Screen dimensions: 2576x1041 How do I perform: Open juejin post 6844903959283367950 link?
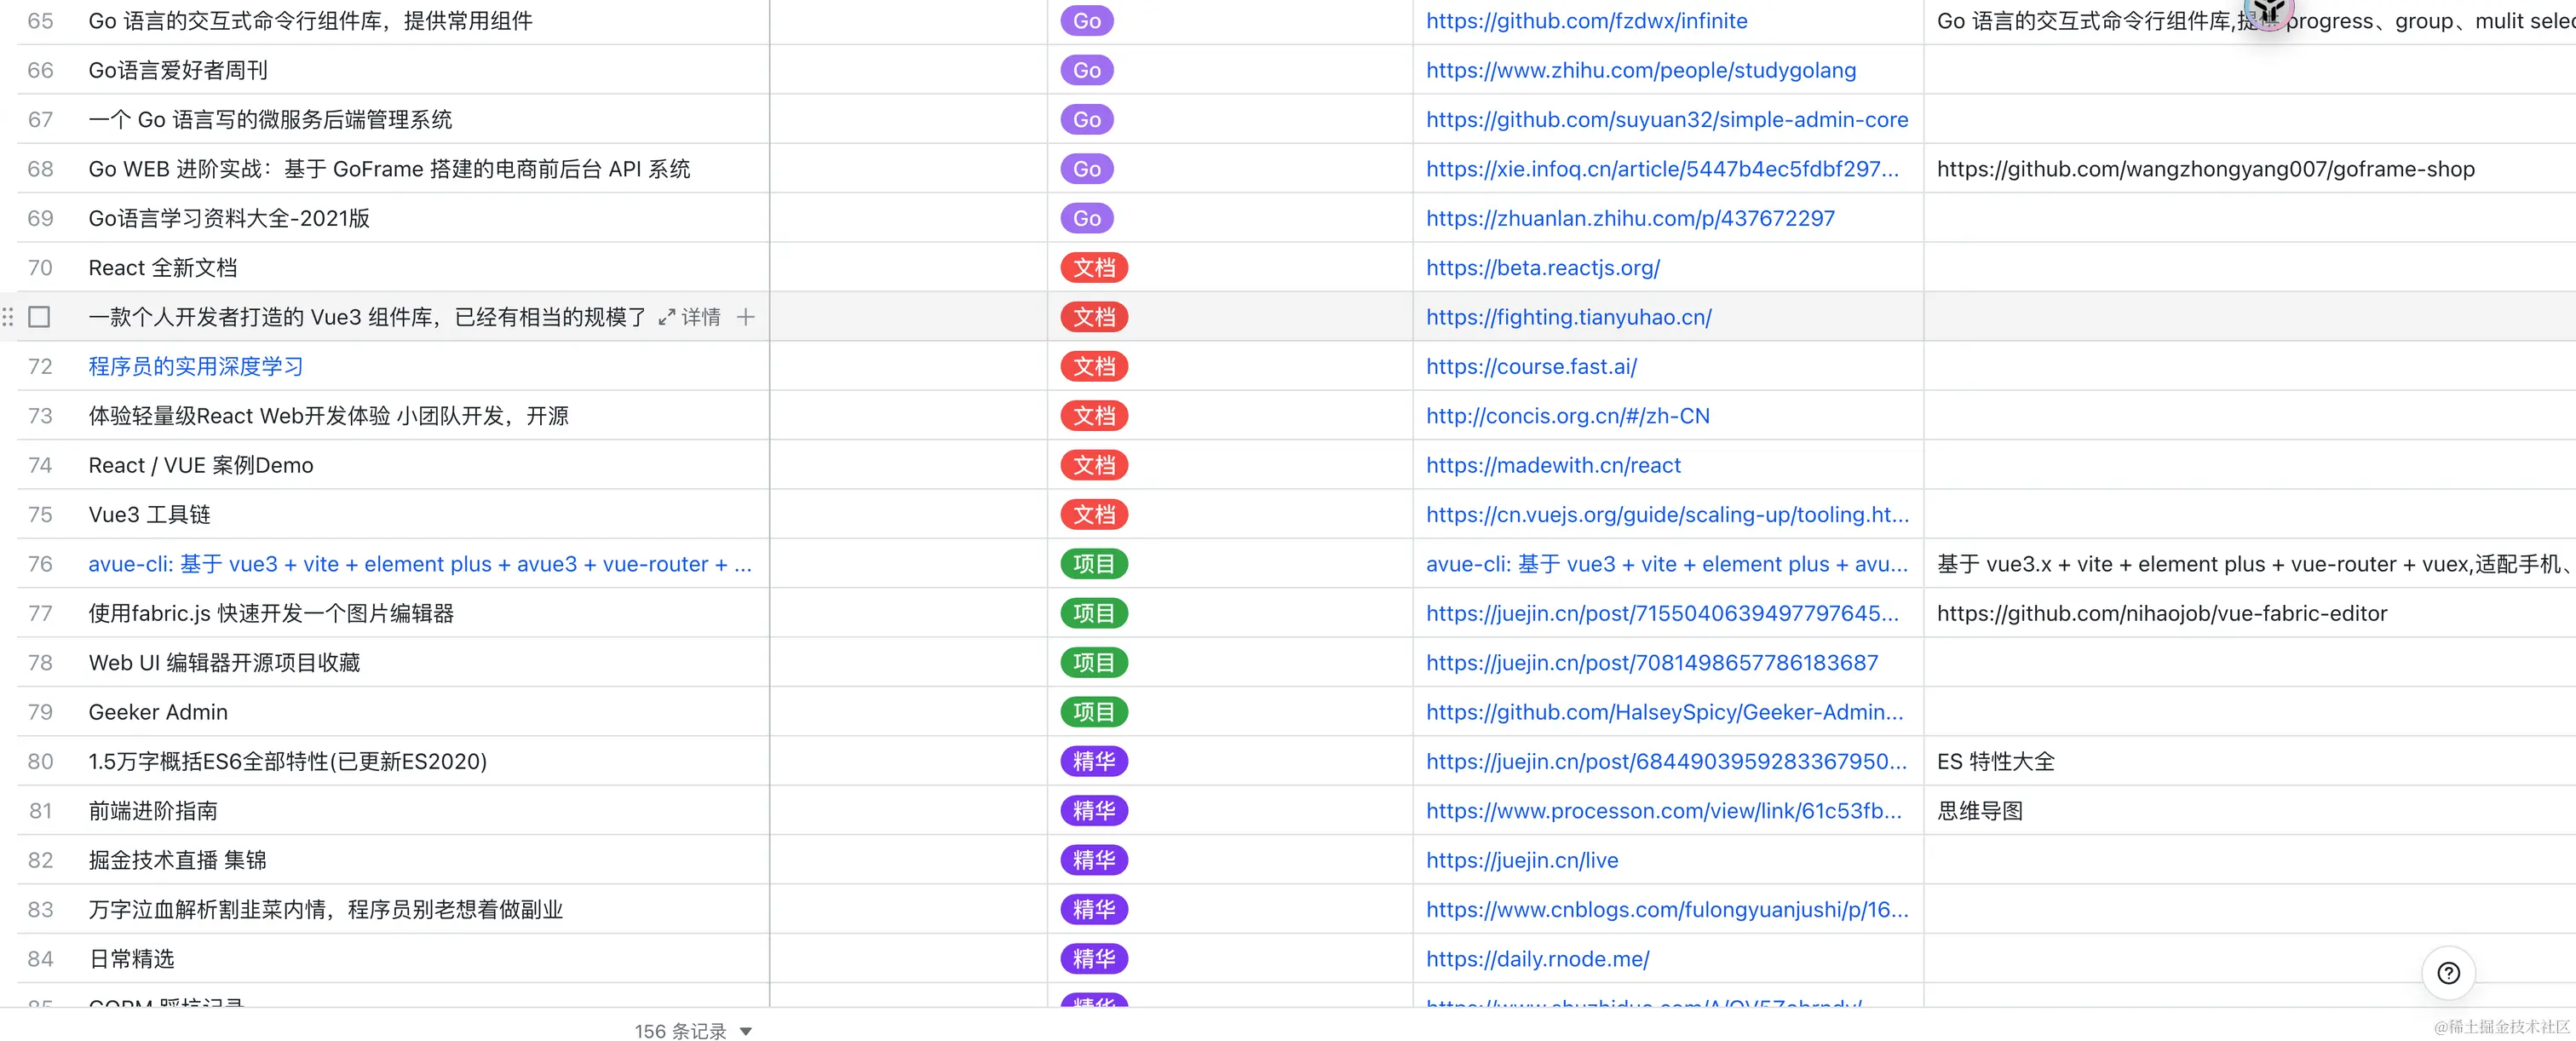click(1666, 761)
